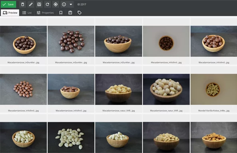This screenshot has height=153, width=237.
Task: Open thumbnail of loose milk chocolate balls without bowl
Action: (24, 89)
